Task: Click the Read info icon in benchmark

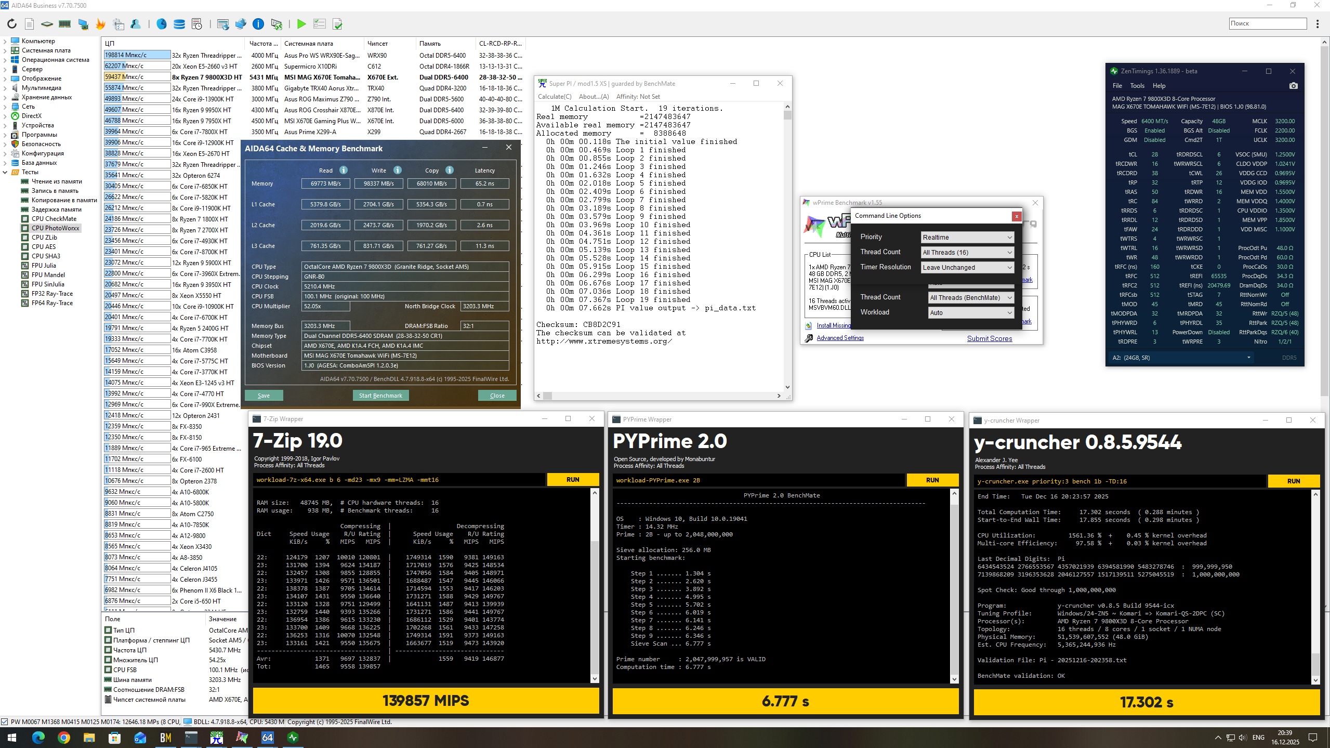Action: (343, 170)
